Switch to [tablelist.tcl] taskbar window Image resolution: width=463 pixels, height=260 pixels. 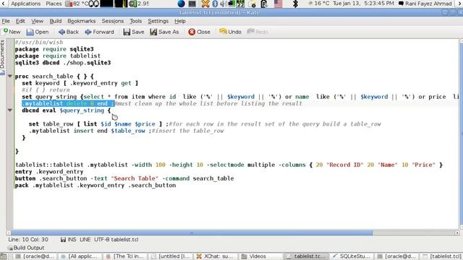[442, 256]
